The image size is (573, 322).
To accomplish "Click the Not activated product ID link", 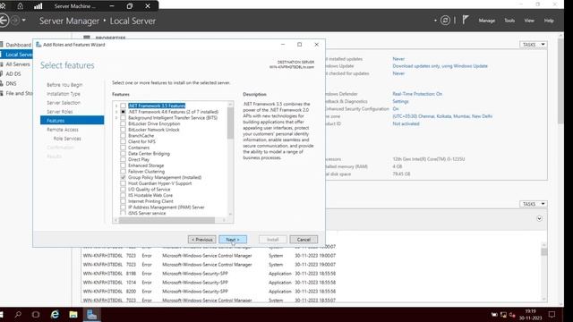I will (x=406, y=123).
